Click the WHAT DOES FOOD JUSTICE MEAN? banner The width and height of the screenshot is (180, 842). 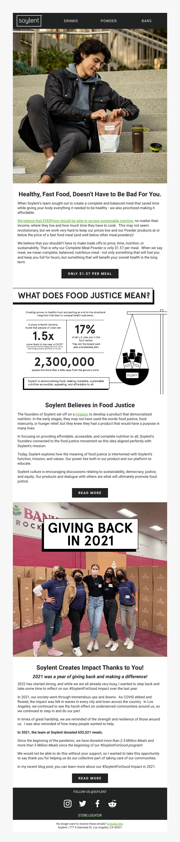pyautogui.click(x=84, y=295)
